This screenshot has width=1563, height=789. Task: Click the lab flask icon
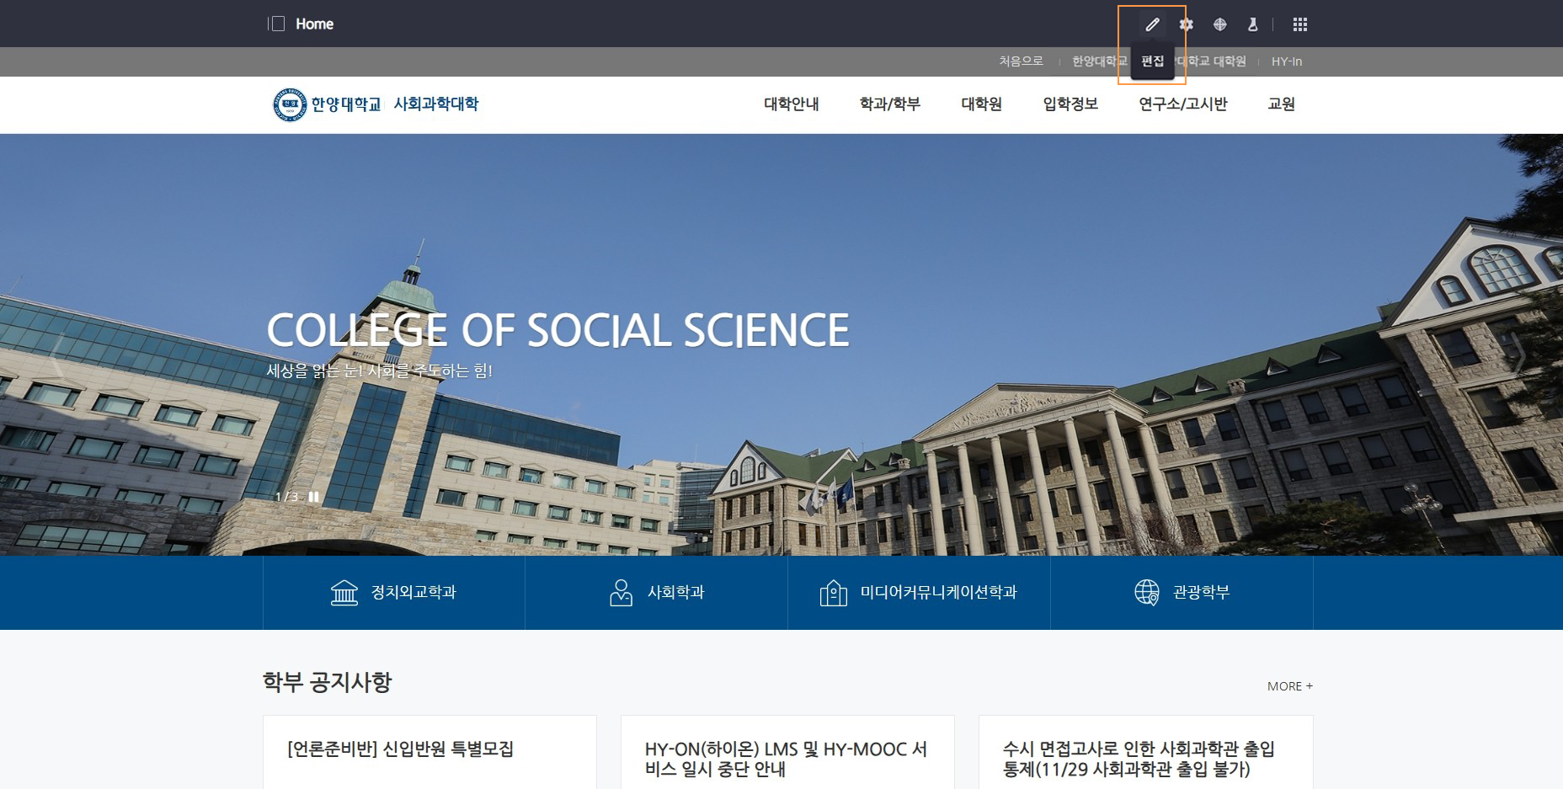click(1252, 24)
